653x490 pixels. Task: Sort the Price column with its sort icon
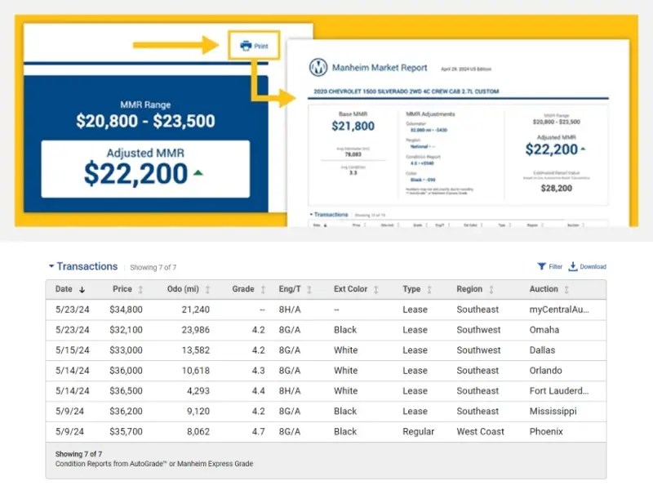(x=141, y=290)
